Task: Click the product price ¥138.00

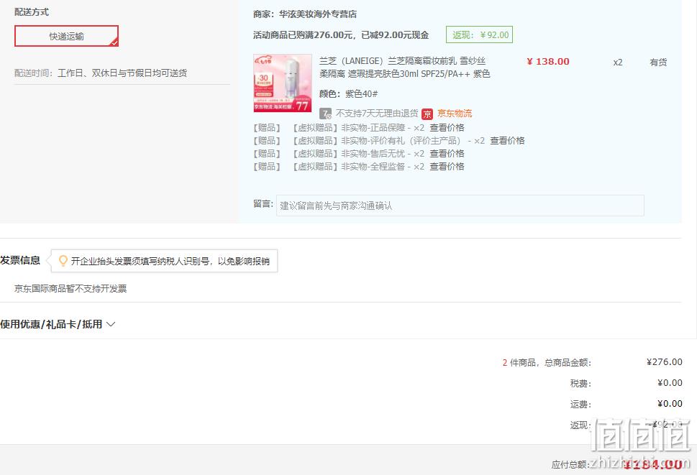Action: [x=547, y=62]
